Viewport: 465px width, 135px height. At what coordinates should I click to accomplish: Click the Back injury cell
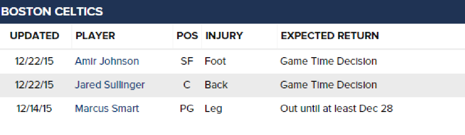(216, 85)
